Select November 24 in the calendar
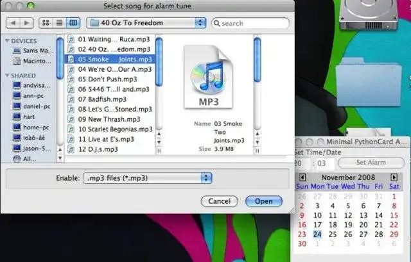The image size is (411, 262). (317, 234)
